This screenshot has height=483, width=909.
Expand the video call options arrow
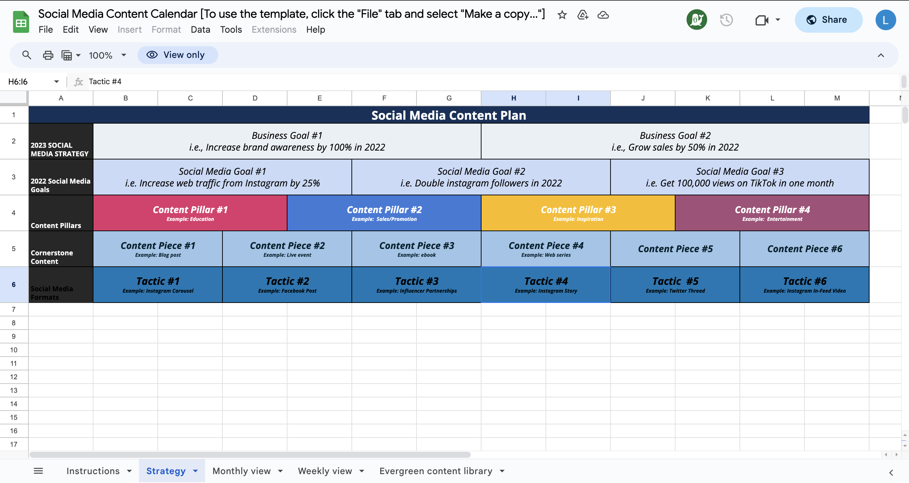click(x=778, y=20)
